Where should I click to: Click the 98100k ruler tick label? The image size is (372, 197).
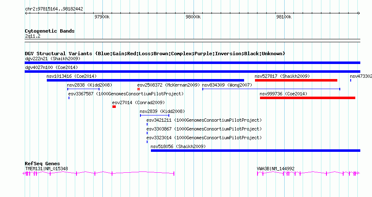tap(284, 17)
